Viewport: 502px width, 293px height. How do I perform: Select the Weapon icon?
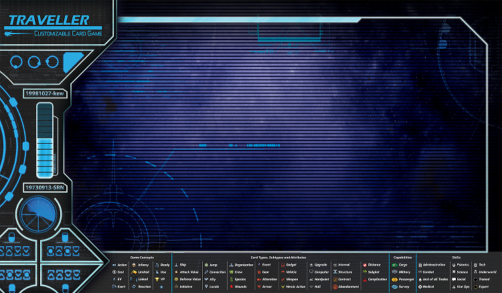282,279
